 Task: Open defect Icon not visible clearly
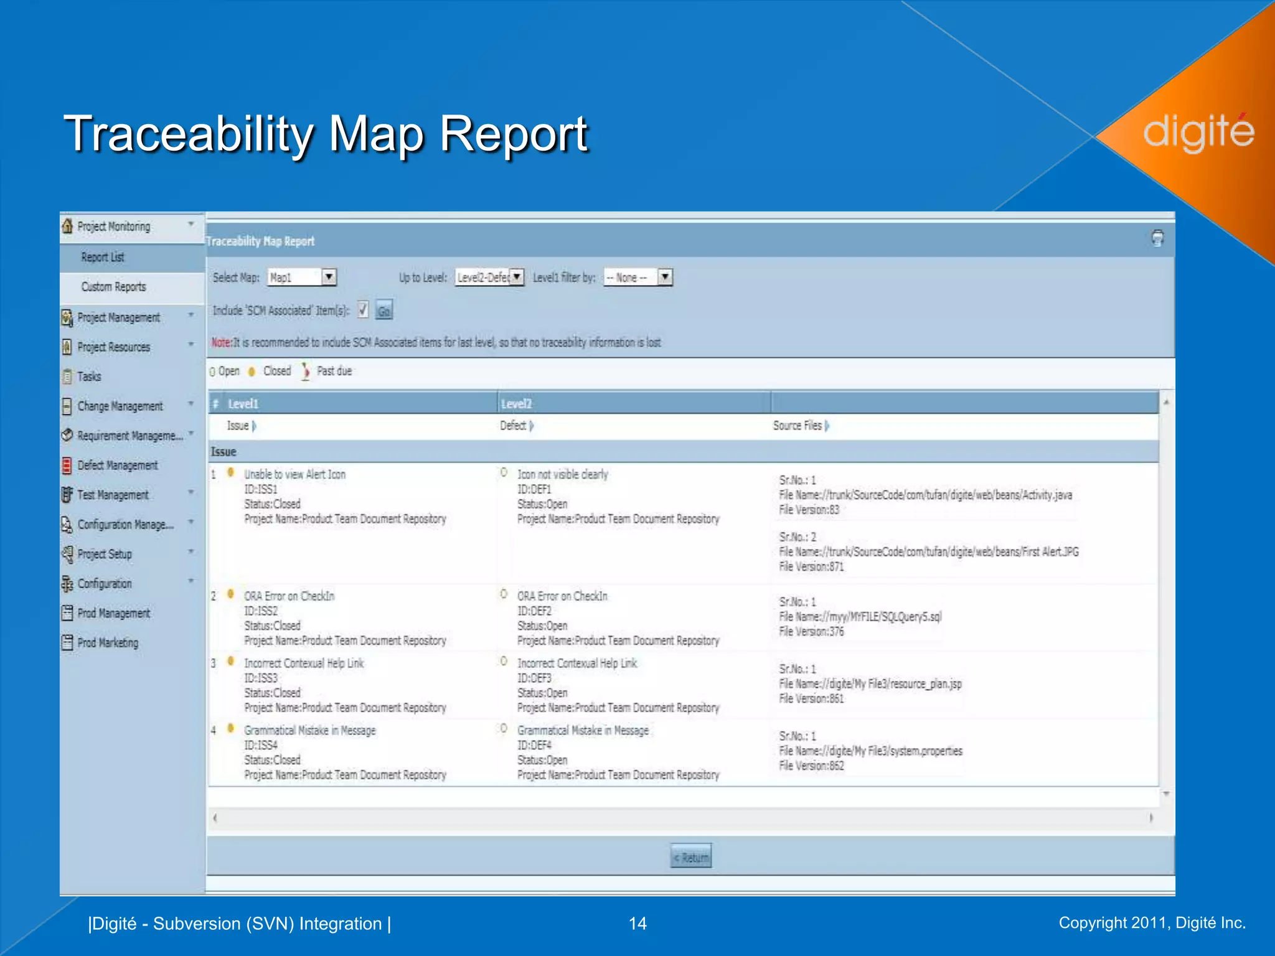[x=562, y=475]
